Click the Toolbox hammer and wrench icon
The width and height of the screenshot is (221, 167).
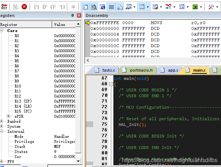click(x=211, y=7)
